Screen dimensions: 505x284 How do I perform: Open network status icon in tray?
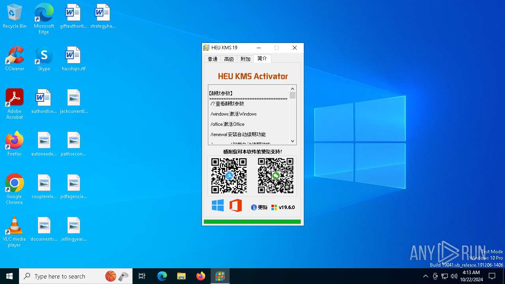(445, 276)
